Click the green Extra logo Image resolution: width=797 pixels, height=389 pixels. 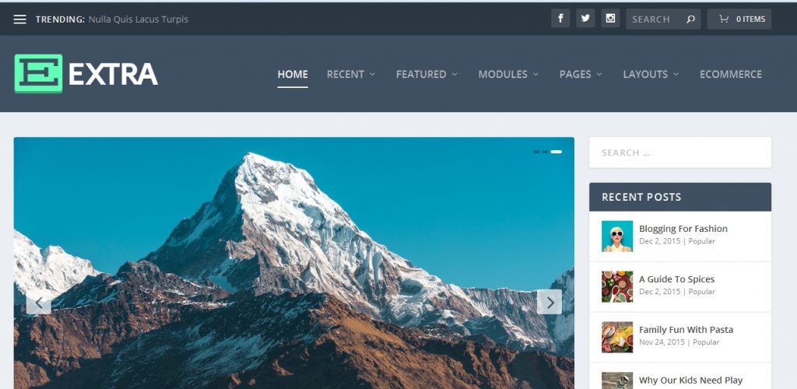[86, 74]
